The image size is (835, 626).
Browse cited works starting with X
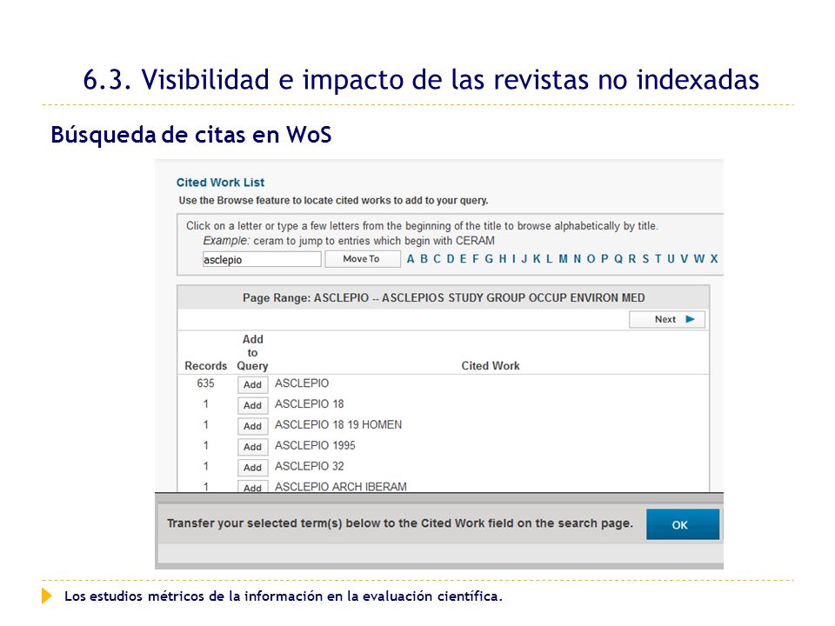[x=714, y=259]
